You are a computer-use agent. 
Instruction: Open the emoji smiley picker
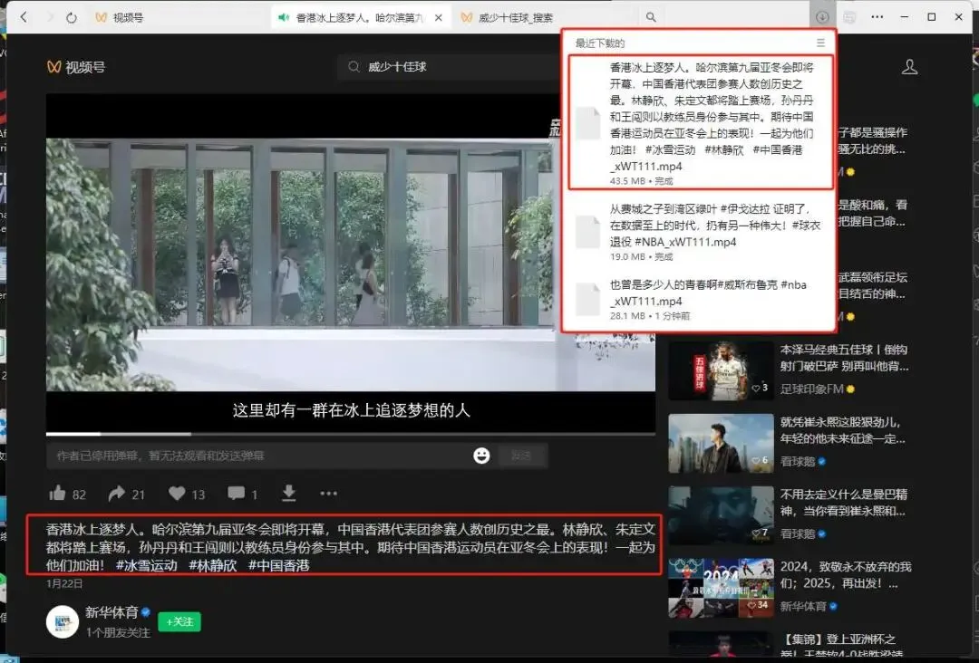pyautogui.click(x=481, y=456)
